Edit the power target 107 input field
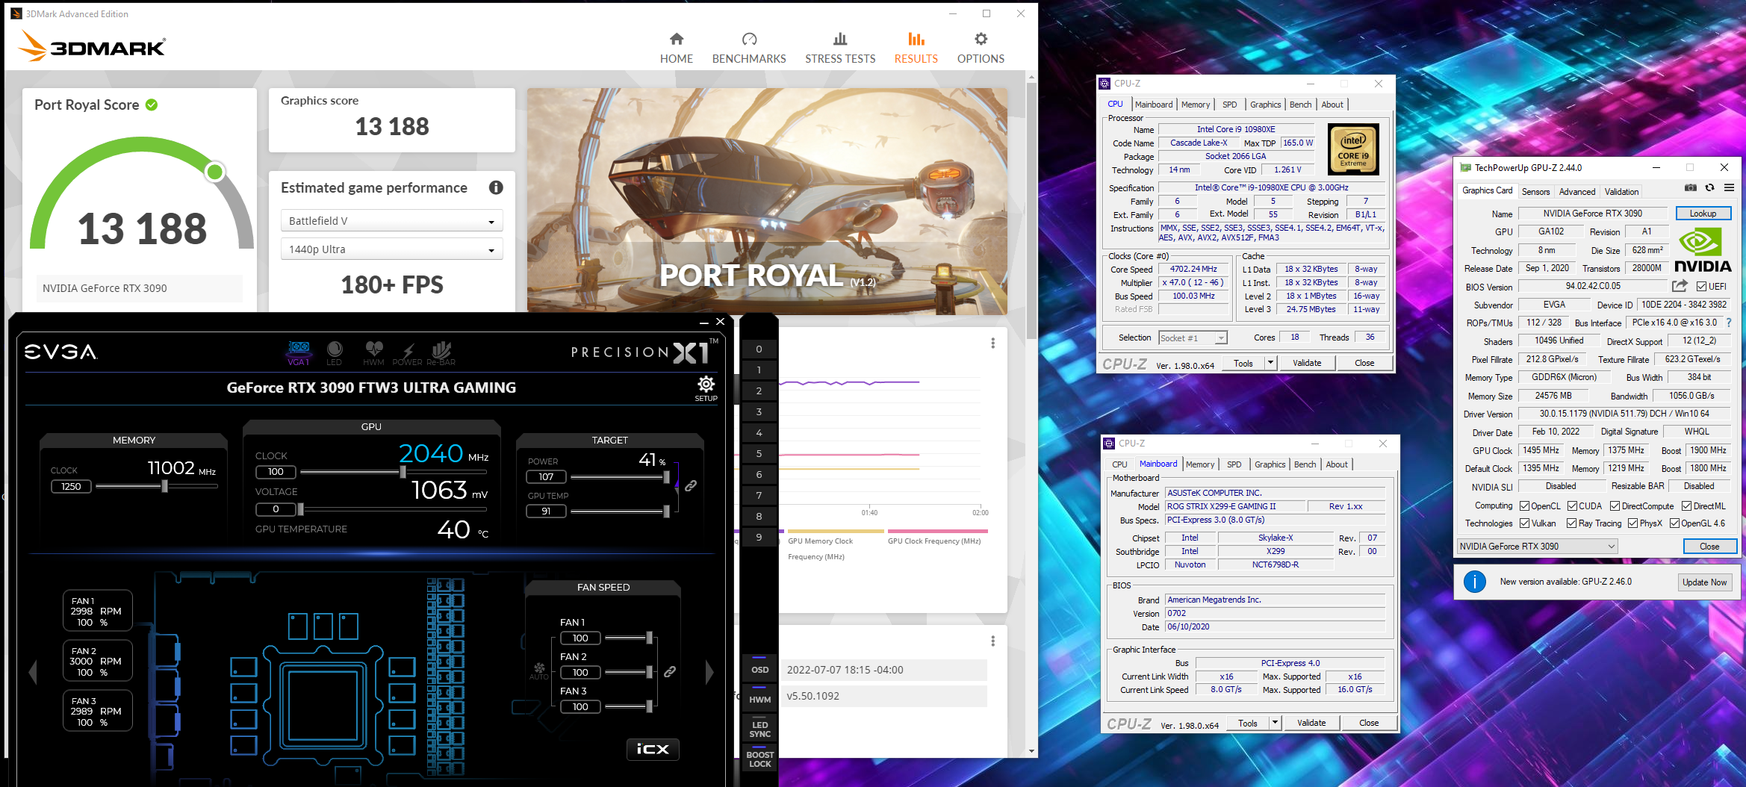The width and height of the screenshot is (1746, 787). [x=546, y=476]
